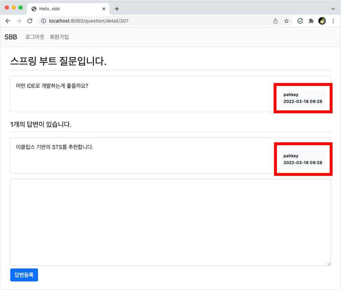Click the answer's date 2022-03-18 09:28
Viewport: 341px width, 290px height.
click(303, 162)
